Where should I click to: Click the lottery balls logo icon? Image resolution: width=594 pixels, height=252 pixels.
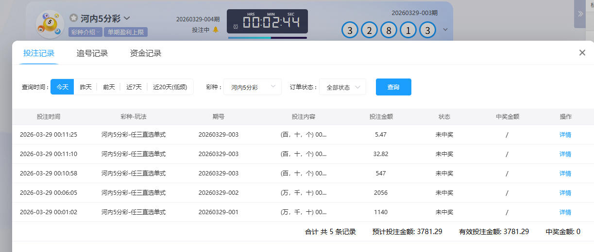[50, 24]
